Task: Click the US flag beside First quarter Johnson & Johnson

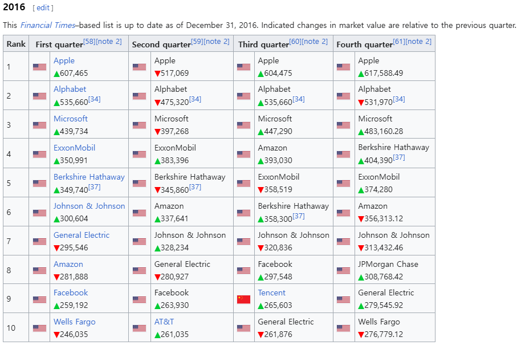Action: coord(39,212)
